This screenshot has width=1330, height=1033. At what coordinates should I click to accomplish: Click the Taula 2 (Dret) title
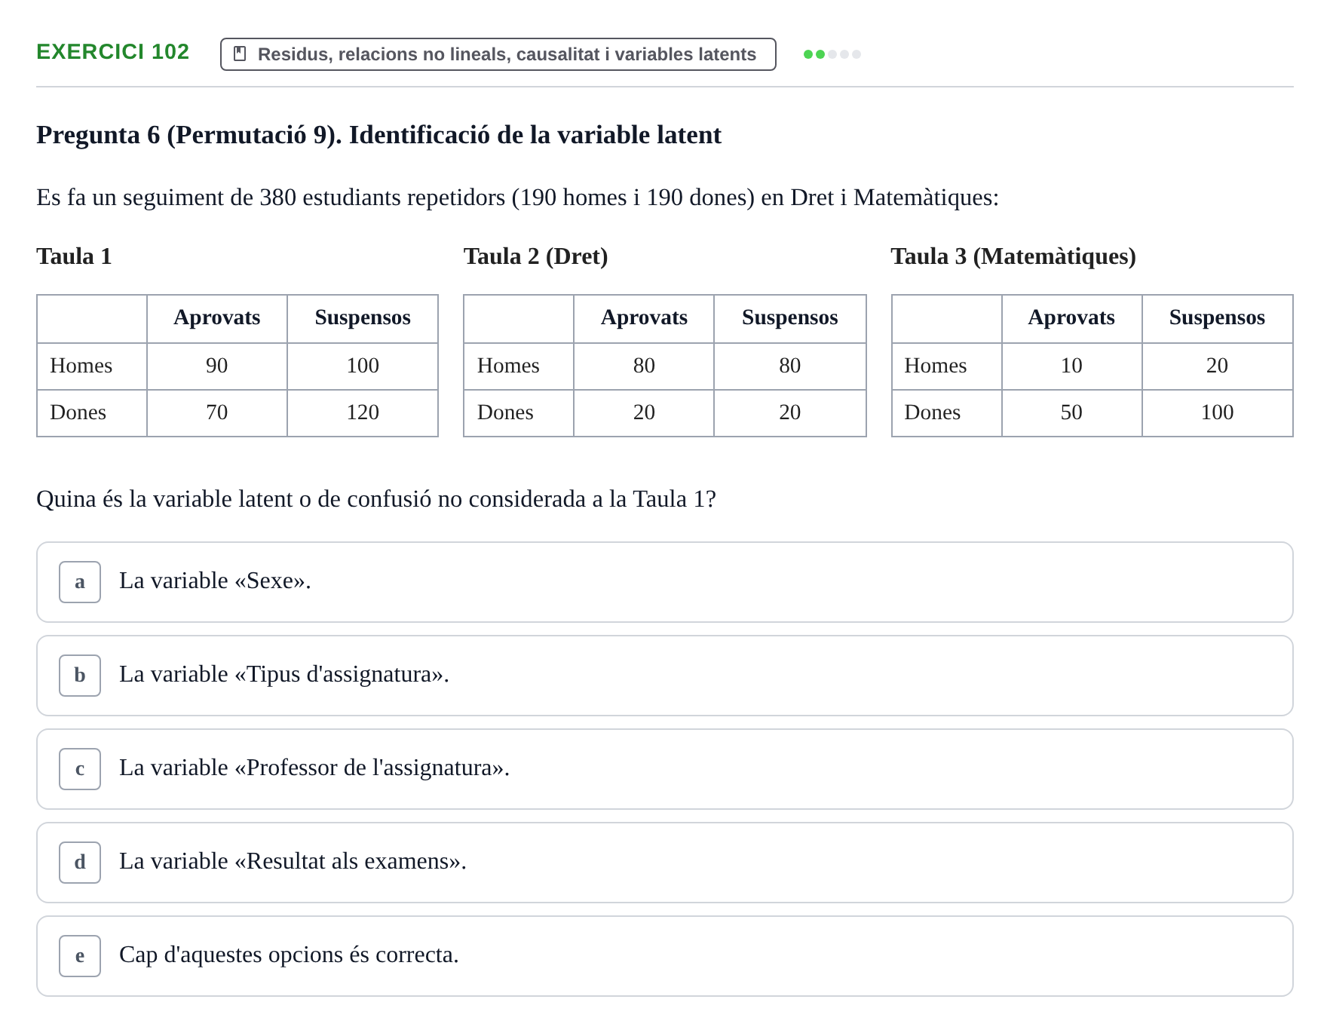536,256
